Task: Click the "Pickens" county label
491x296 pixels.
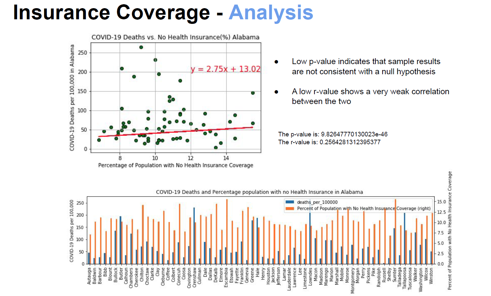Action: pos(368,275)
